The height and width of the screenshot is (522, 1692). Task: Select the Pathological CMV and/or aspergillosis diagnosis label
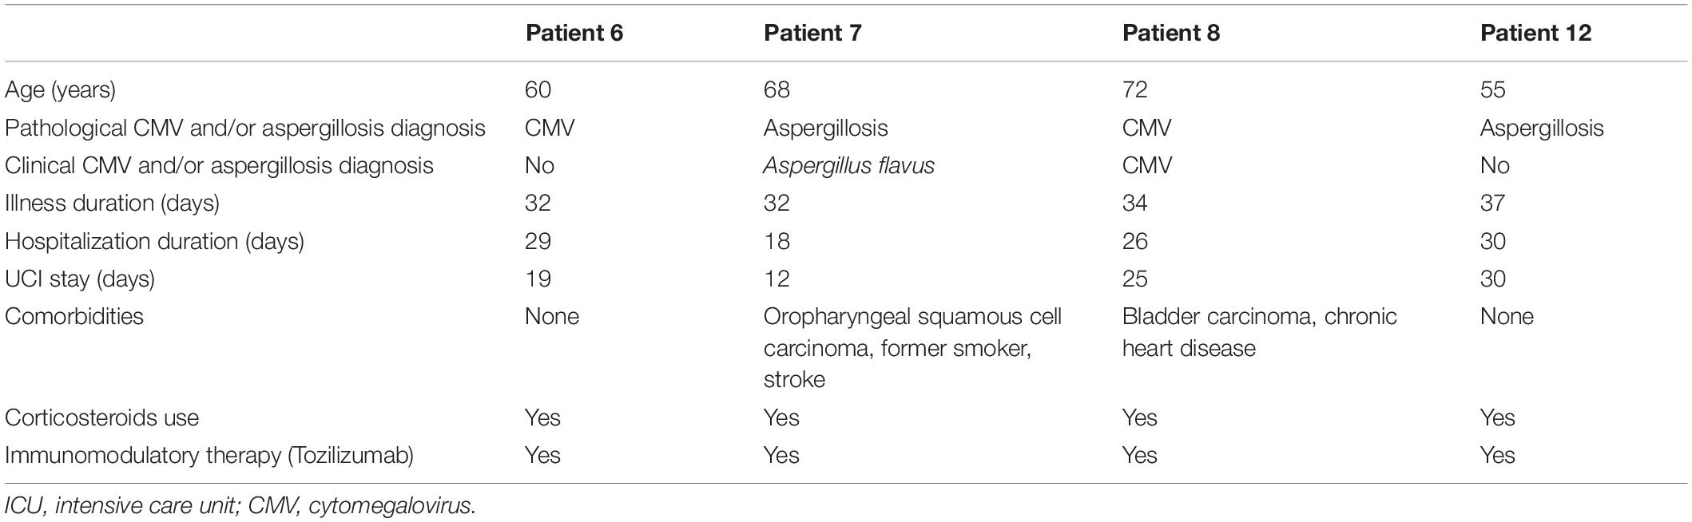pyautogui.click(x=245, y=128)
